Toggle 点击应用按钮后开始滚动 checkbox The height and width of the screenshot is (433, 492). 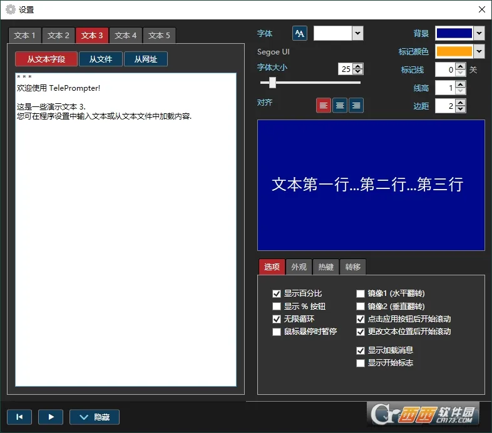click(x=361, y=319)
